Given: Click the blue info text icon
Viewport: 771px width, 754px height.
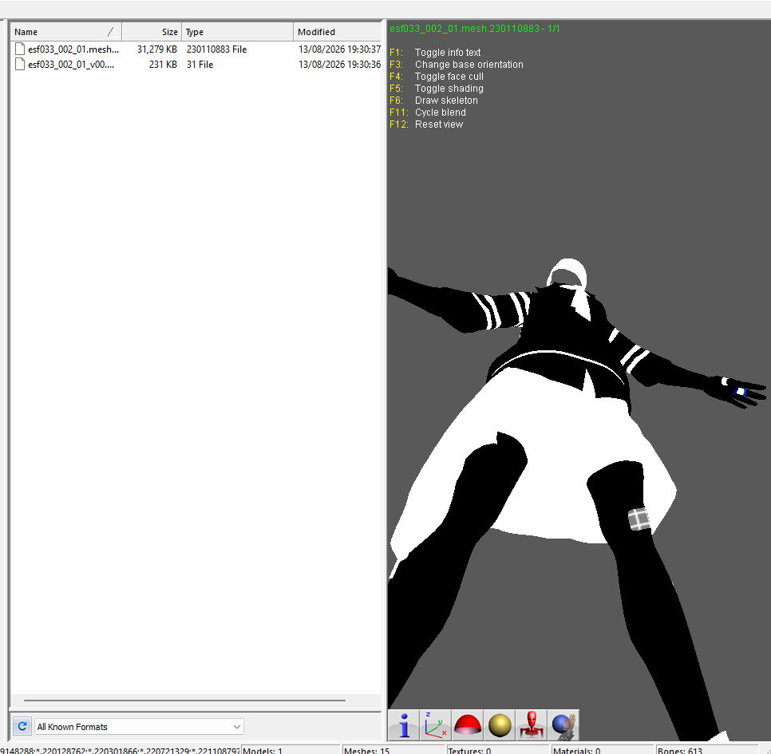Looking at the screenshot, I should click(x=403, y=725).
